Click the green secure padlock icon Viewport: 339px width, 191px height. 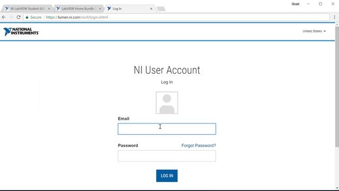[x=27, y=18]
